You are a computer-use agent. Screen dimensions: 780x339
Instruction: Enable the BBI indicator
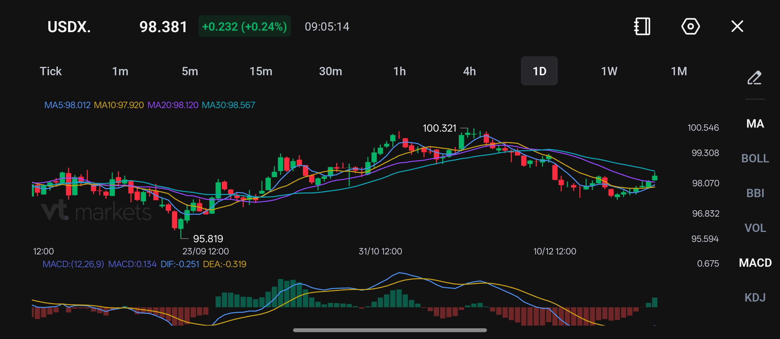coord(755,193)
